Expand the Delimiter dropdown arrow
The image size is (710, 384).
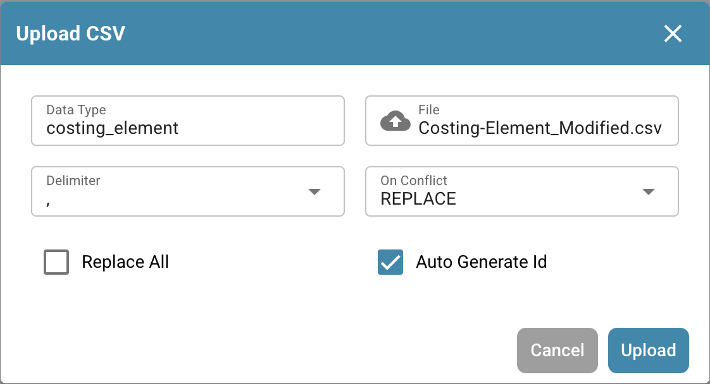coord(315,192)
